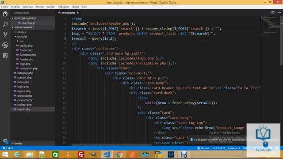Viewport: 283px width, 159px height.
Task: Expand the css folder
Action: pos(22,41)
